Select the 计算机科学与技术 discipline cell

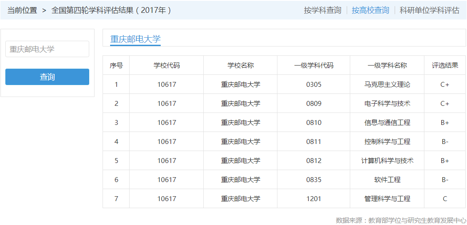(387, 160)
